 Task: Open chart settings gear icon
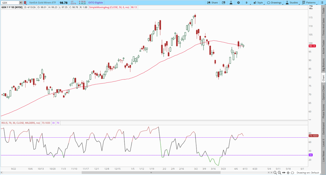(x=238, y=2)
